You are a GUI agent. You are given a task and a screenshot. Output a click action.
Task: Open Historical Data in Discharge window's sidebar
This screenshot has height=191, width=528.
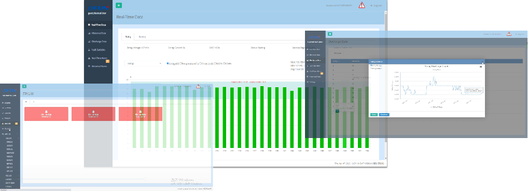pyautogui.click(x=313, y=54)
